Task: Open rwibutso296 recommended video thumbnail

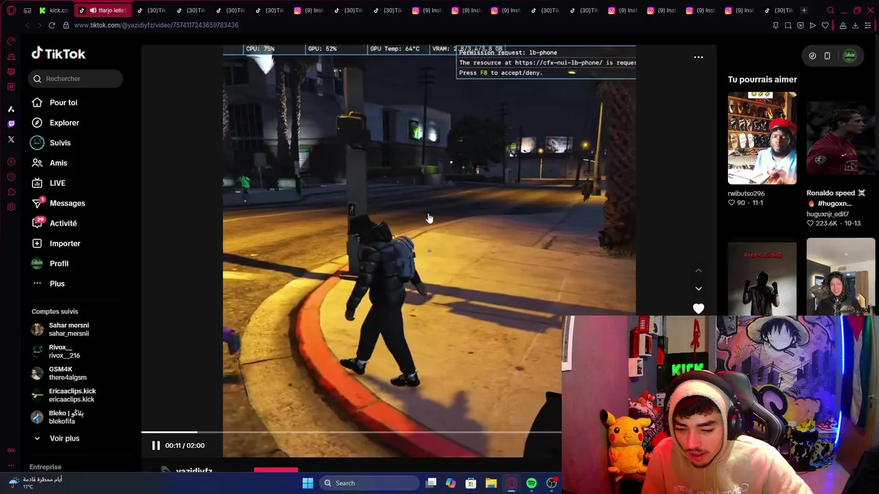Action: tap(762, 138)
